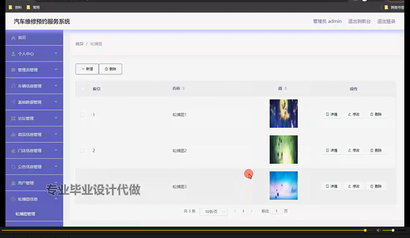Check the box for row 轮播图1
The width and height of the screenshot is (410, 238).
tap(82, 115)
